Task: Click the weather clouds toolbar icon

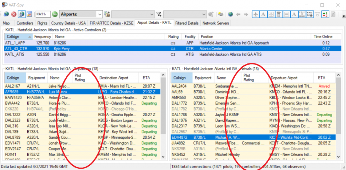Action: point(221,14)
